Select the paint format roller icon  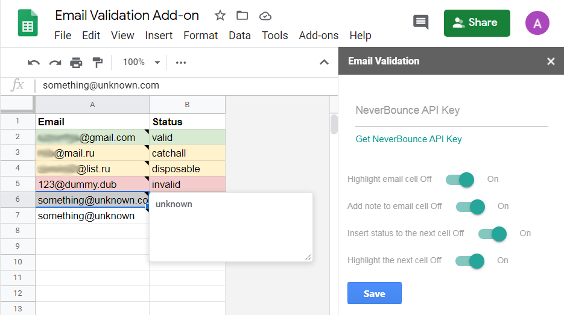tap(97, 62)
